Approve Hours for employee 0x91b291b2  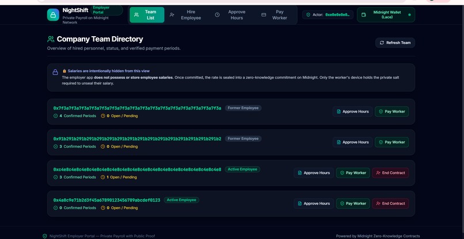coord(352,142)
